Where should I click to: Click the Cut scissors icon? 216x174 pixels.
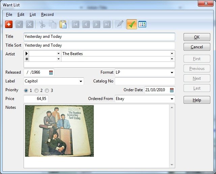(x=42, y=24)
